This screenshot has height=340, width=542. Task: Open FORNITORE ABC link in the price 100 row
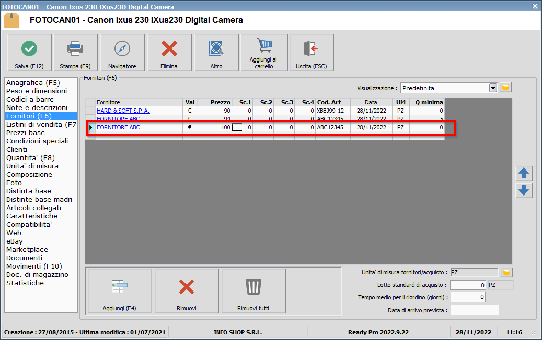(118, 127)
